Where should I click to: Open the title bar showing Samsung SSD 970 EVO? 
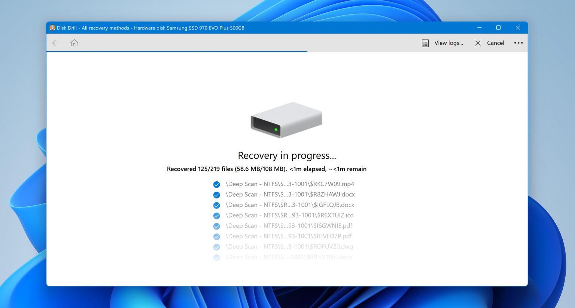click(x=187, y=28)
